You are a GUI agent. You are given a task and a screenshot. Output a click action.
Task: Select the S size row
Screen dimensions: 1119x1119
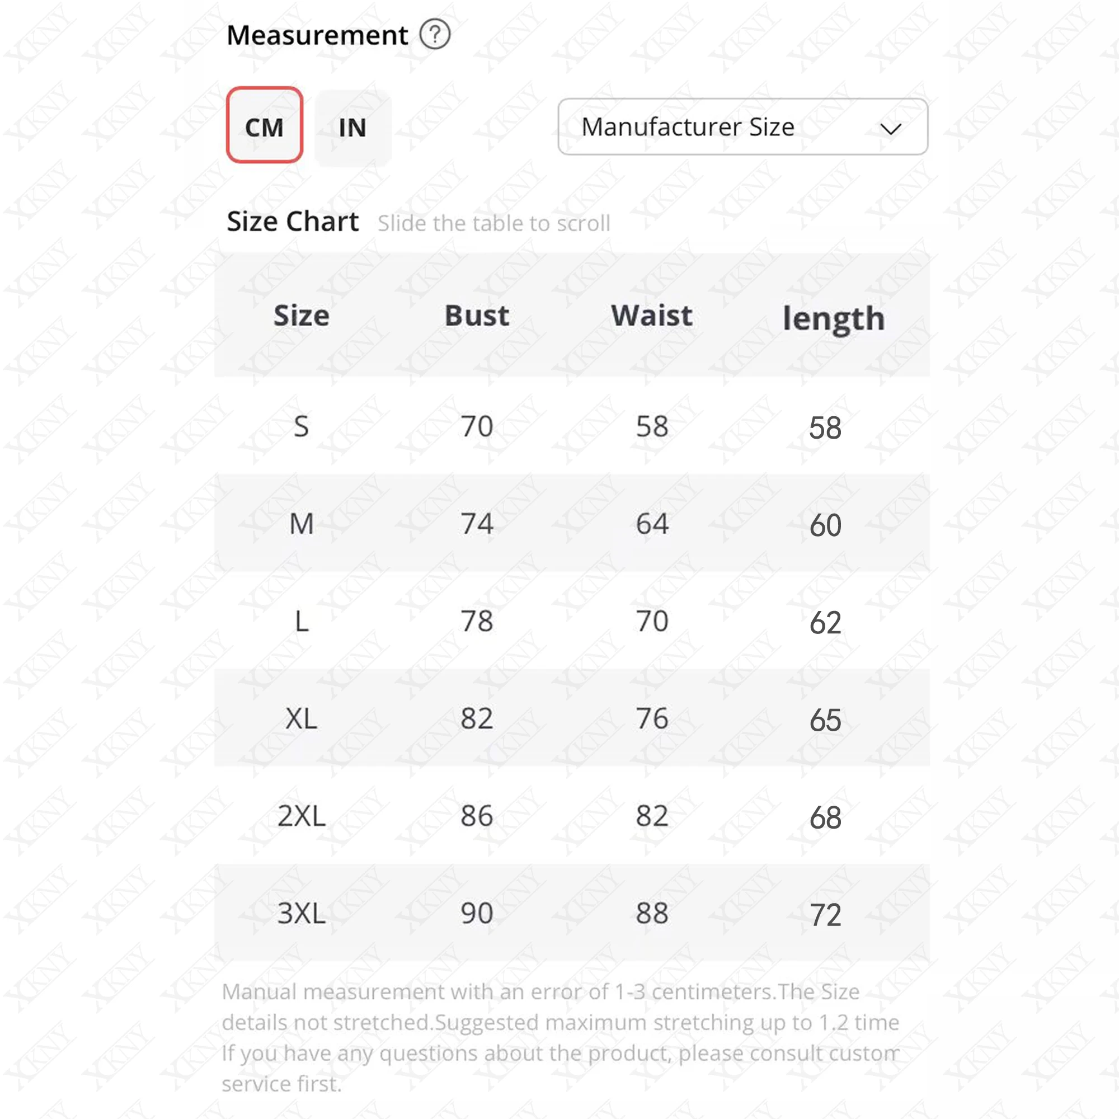(x=572, y=426)
